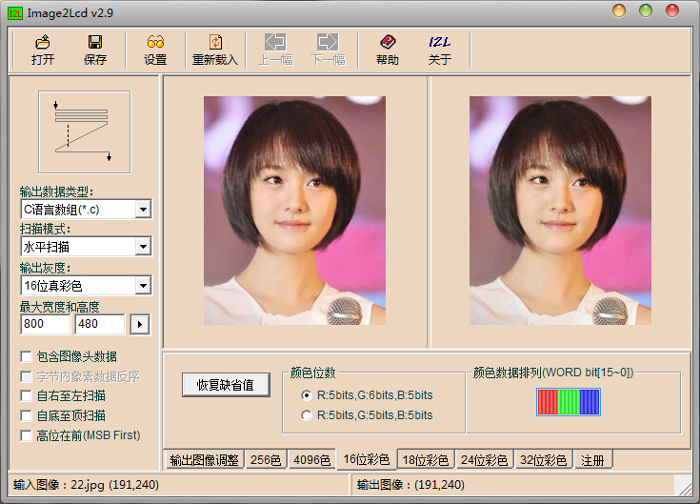Open 帮助 (Help) from the toolbar
Screen dimensions: 700x504
[x=387, y=50]
